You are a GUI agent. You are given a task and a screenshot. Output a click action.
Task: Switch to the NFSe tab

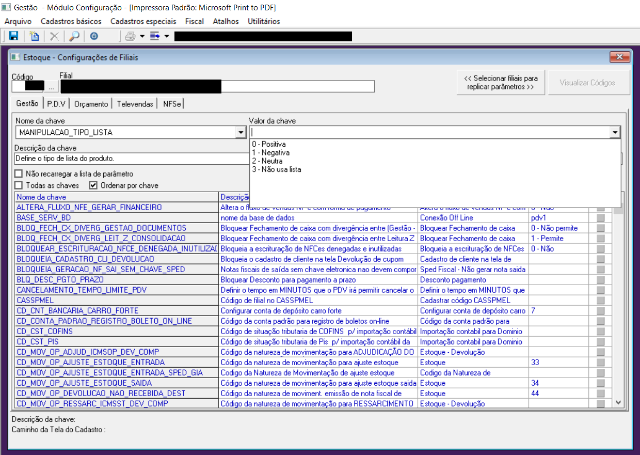[172, 104]
